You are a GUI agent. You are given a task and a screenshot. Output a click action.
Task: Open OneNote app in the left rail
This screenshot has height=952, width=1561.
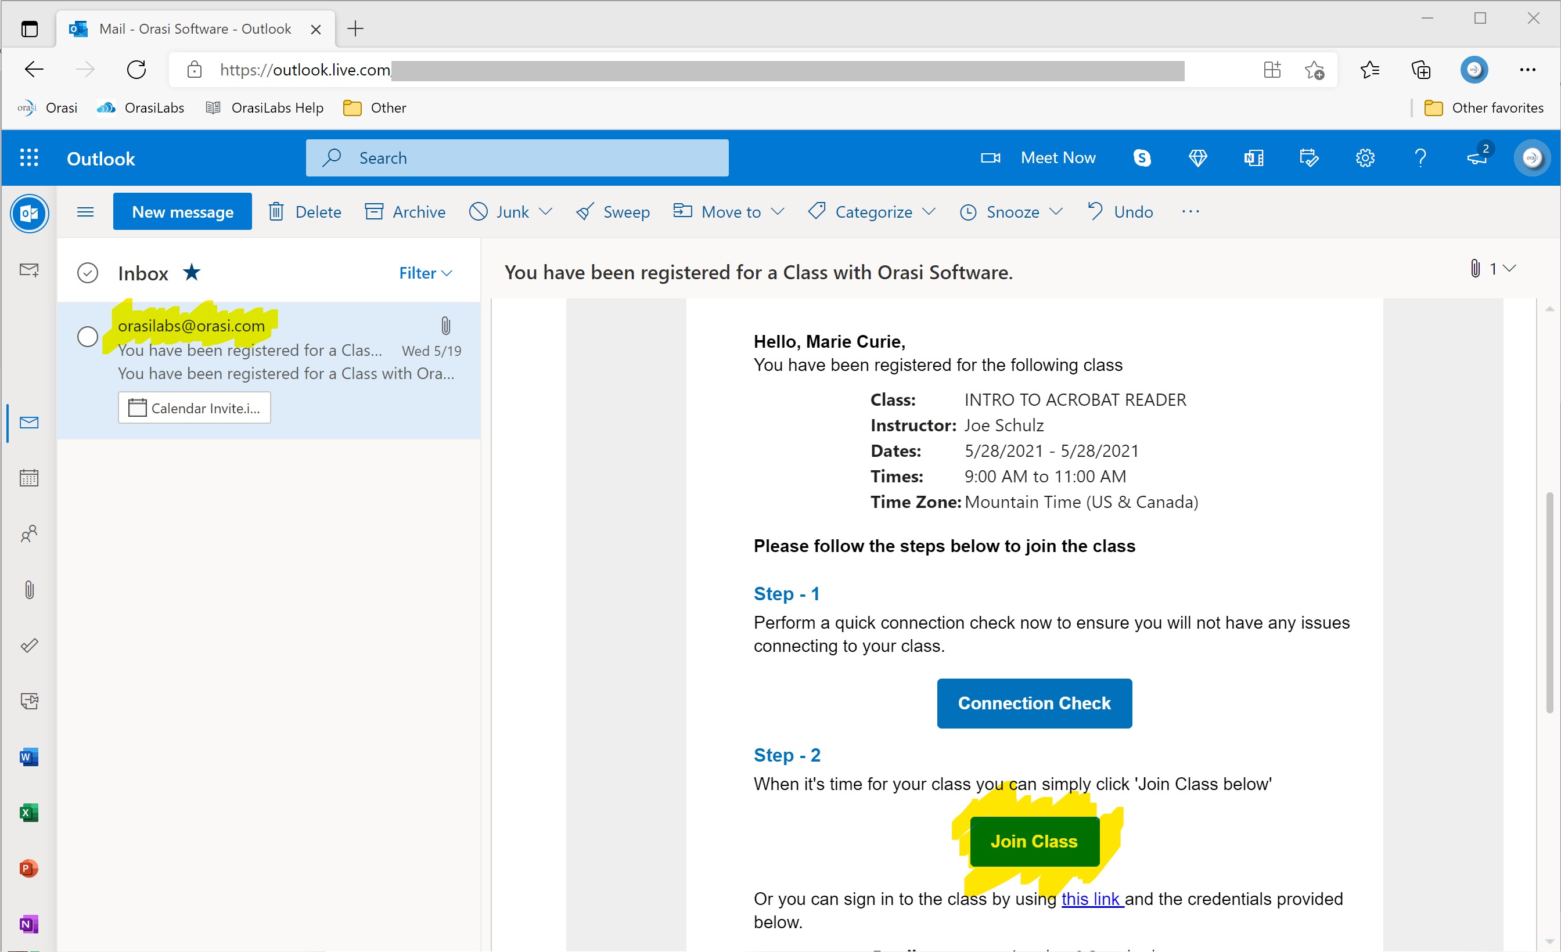29,924
